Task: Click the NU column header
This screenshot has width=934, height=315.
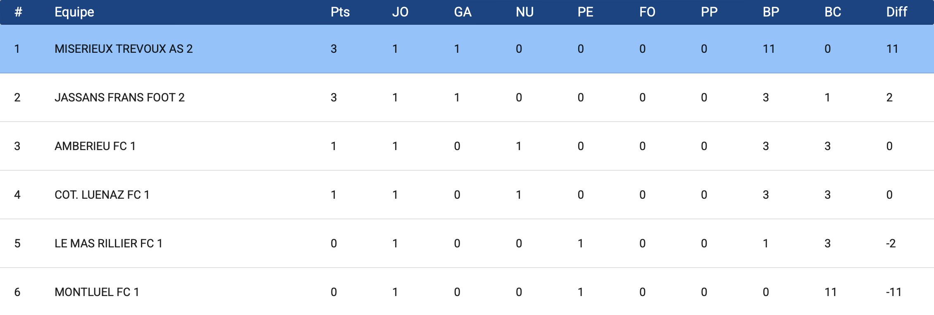Action: click(524, 12)
